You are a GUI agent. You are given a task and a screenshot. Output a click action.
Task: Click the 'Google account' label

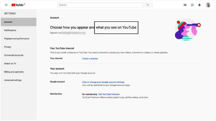tap(57, 82)
